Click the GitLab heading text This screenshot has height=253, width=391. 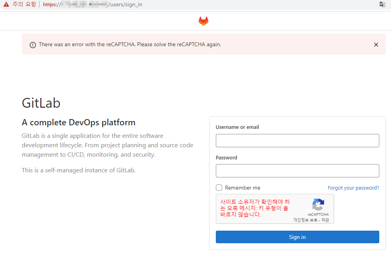(x=41, y=103)
